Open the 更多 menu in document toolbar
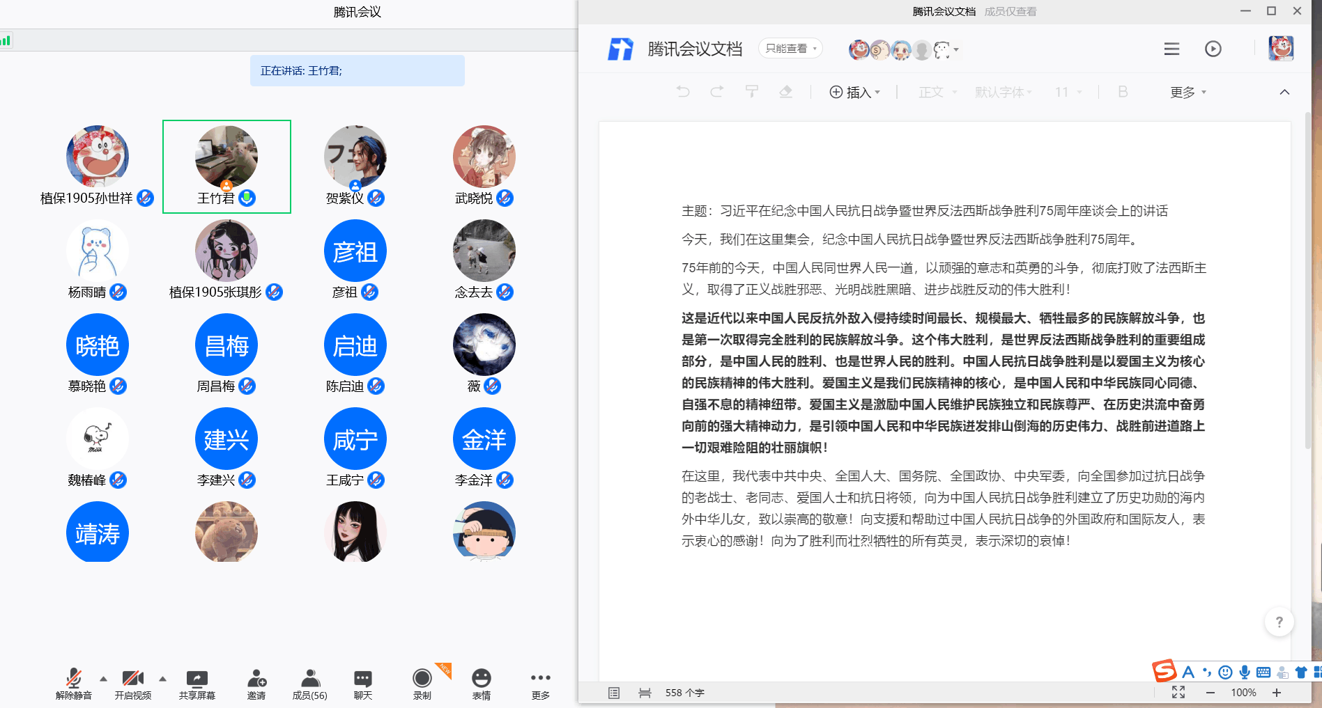This screenshot has height=708, width=1322. pyautogui.click(x=1188, y=93)
